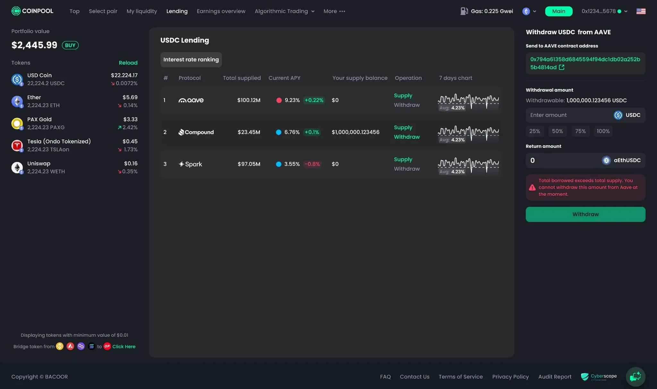Click the Solana bridge icon

(91, 346)
